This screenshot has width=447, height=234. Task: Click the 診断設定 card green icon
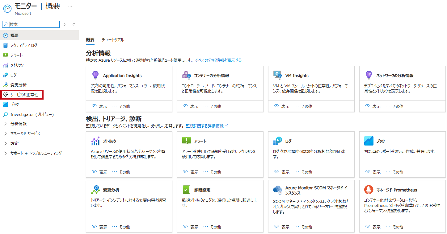pyautogui.click(x=187, y=190)
